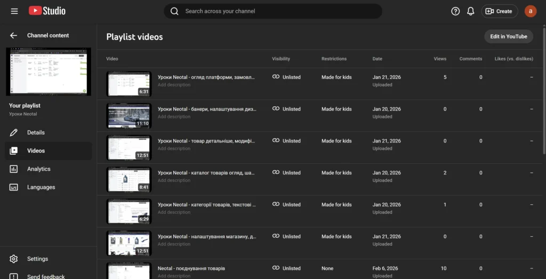This screenshot has width=546, height=279.
Task: Open the 6:31 video thumbnail
Action: tap(129, 84)
